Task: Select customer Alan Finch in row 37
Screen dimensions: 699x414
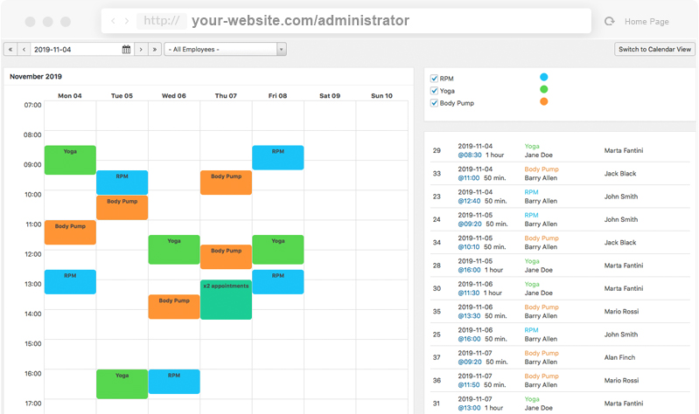Action: coord(619,357)
